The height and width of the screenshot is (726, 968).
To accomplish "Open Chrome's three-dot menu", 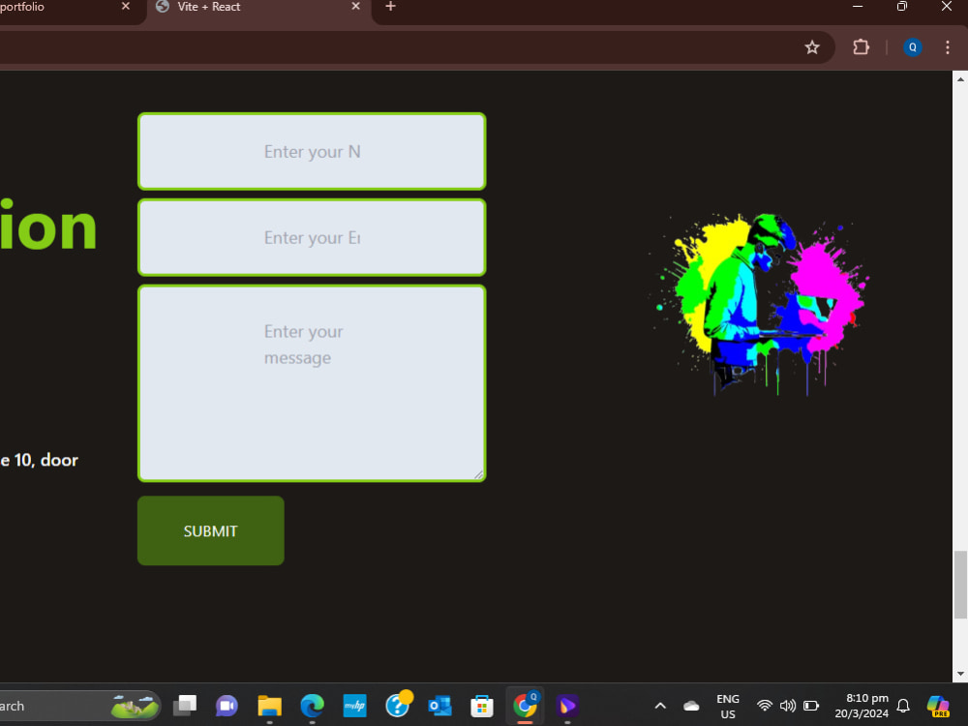I will (948, 47).
